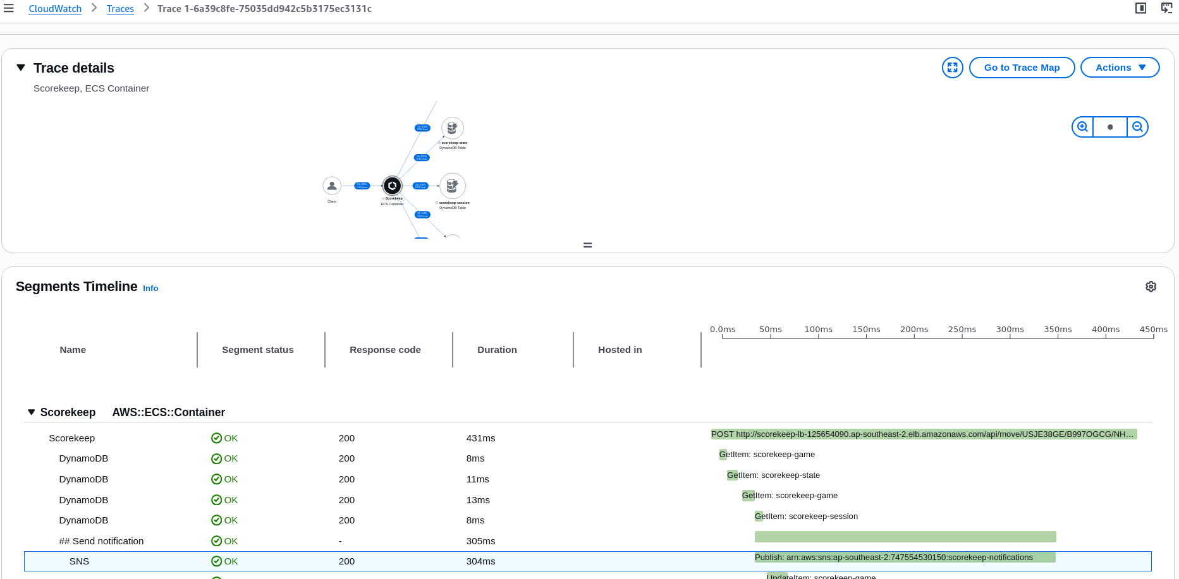1179x579 pixels.
Task: Open Segments Timeline settings gear
Action: [1151, 287]
